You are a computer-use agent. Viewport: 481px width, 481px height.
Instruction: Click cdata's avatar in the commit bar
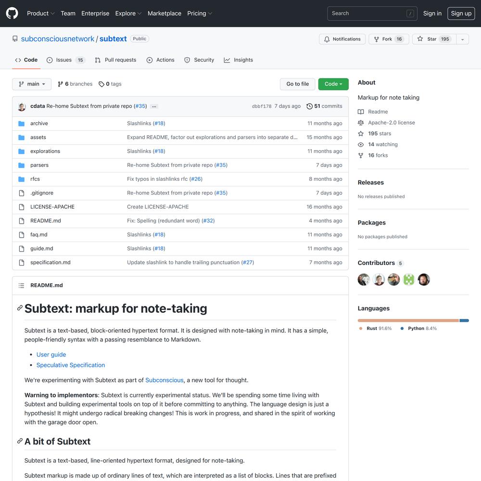(x=22, y=106)
